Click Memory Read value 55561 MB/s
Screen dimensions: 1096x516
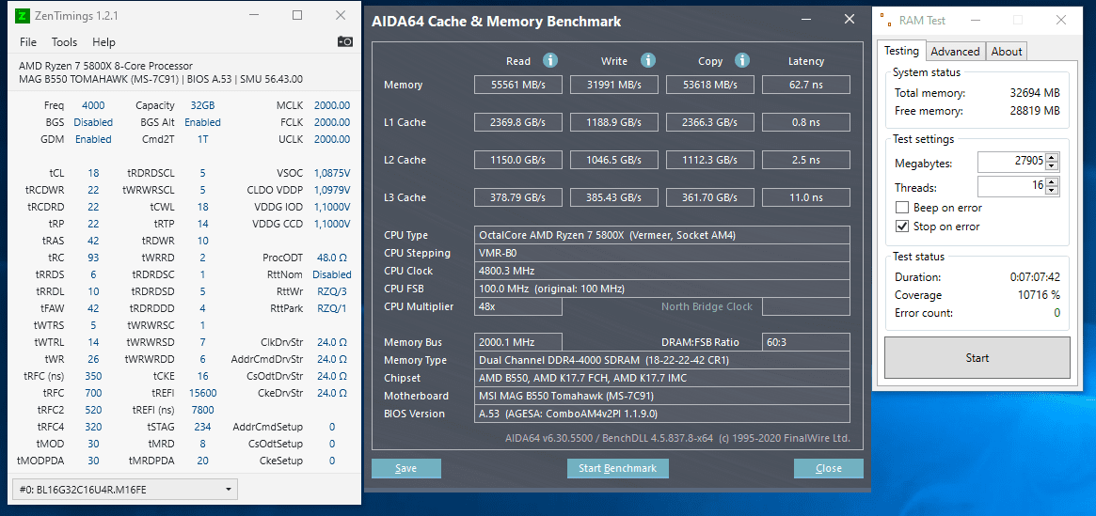(x=518, y=86)
